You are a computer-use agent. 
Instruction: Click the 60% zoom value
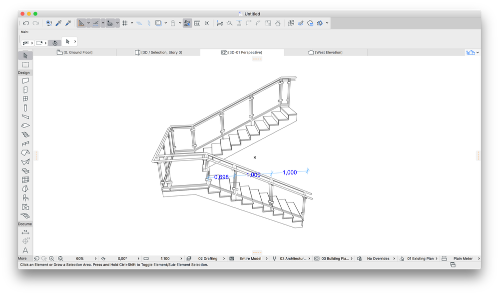tap(80, 258)
